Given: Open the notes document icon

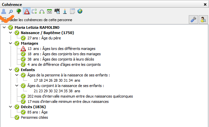Looking at the screenshot, I should click(x=72, y=11).
